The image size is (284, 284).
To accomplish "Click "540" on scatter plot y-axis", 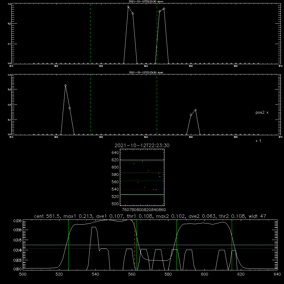I will tap(115, 189).
